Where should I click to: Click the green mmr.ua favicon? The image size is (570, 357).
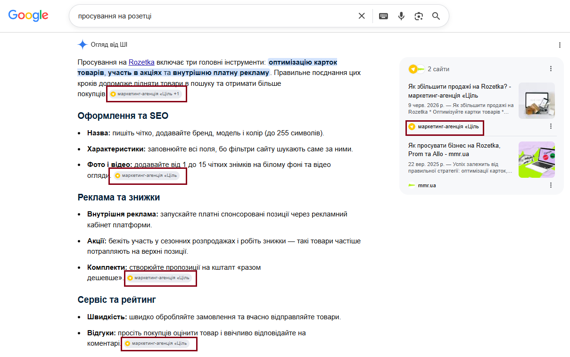(x=412, y=185)
